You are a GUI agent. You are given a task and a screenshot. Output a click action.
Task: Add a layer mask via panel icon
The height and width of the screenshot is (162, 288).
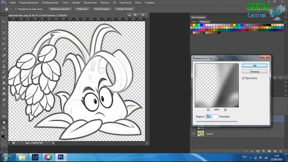click(x=258, y=151)
